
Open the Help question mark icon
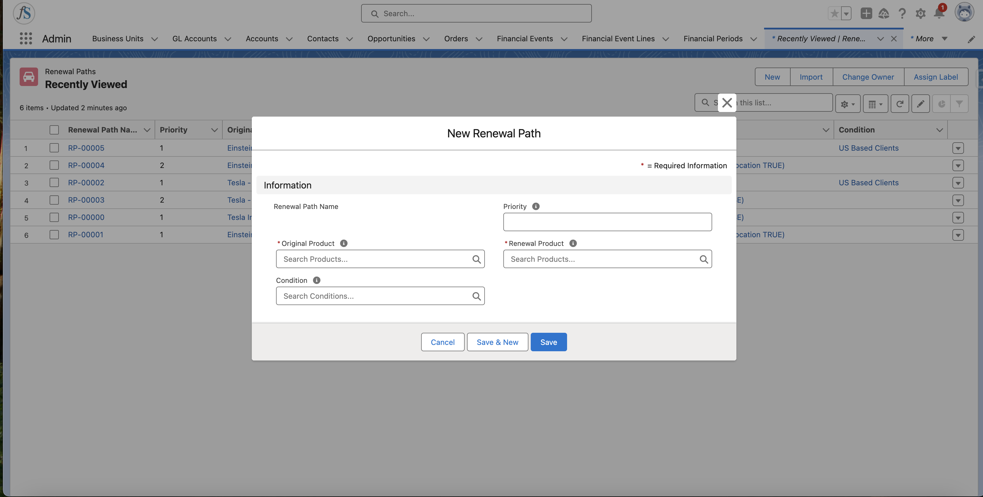[902, 14]
